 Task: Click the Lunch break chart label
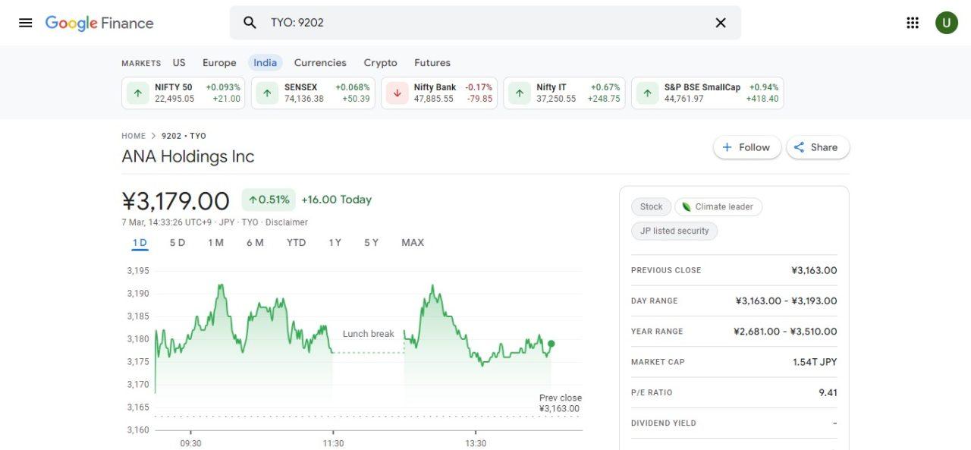click(x=369, y=334)
